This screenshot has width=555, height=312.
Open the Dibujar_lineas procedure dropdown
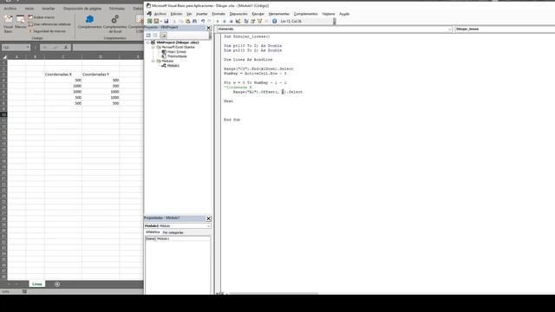coord(505,29)
